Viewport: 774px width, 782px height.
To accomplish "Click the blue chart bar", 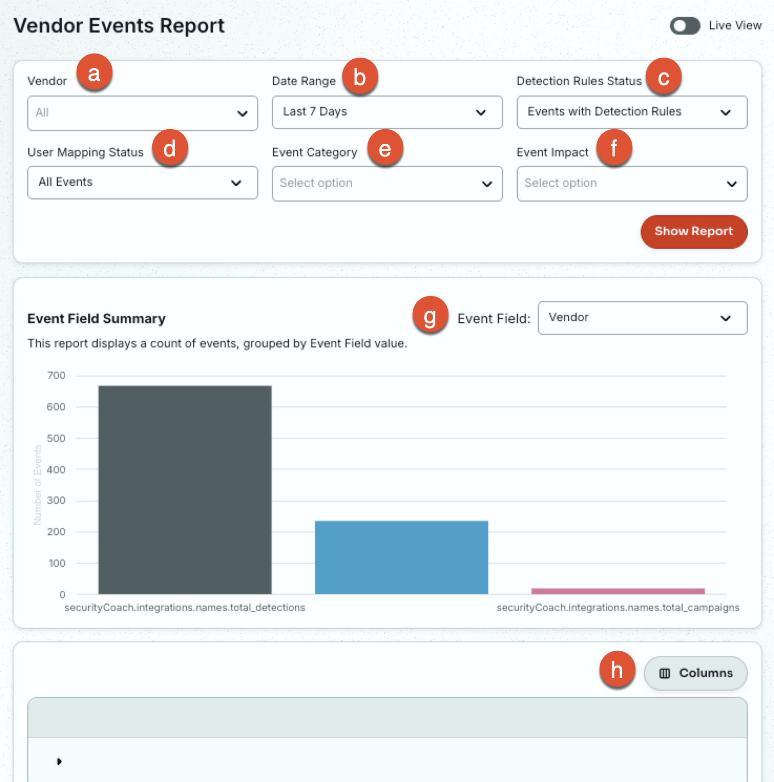I will click(402, 557).
